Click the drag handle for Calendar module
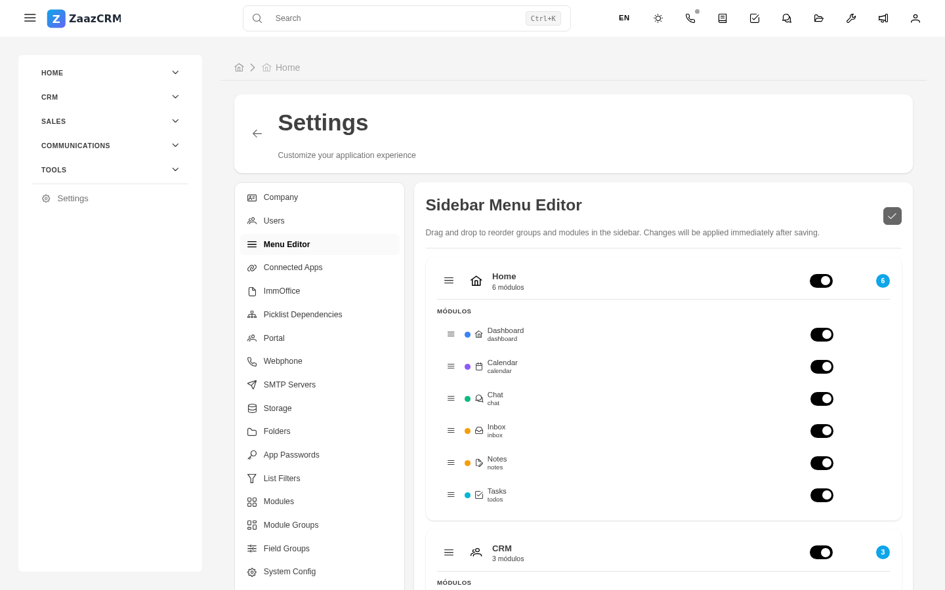 tap(451, 366)
